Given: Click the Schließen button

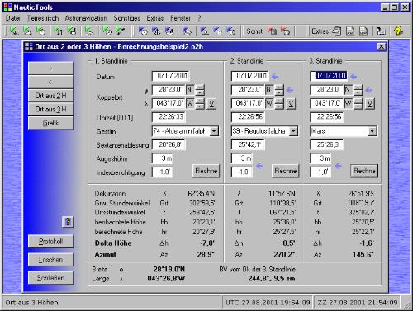Looking at the screenshot, I should [50, 278].
